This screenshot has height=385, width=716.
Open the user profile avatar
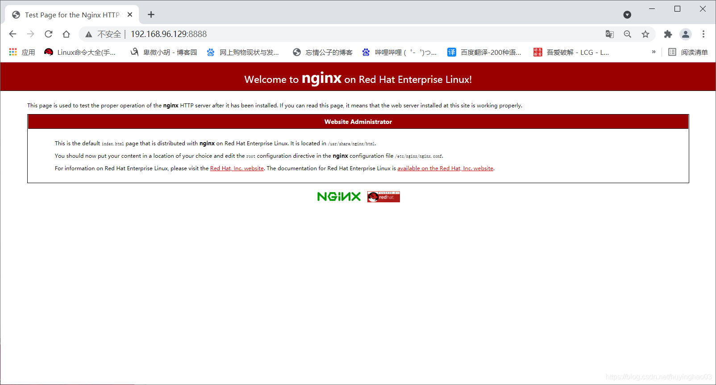(686, 34)
